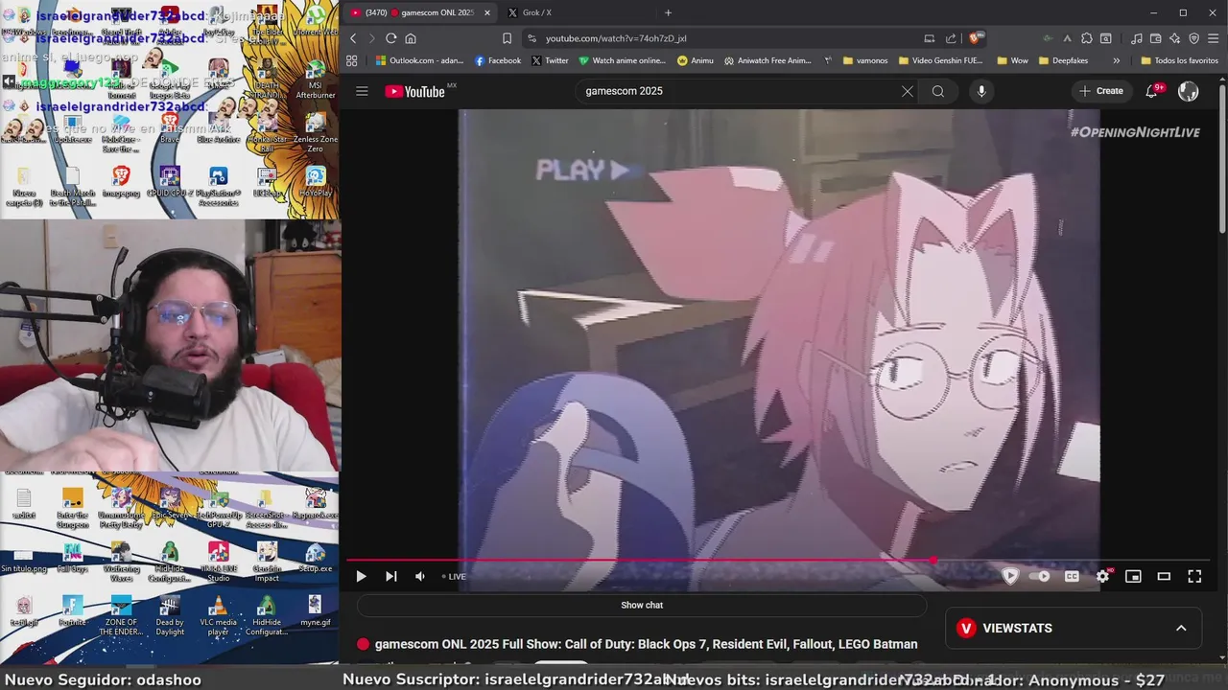Select the Fortnite desktop shortcut
This screenshot has height=690, width=1228.
pyautogui.click(x=72, y=610)
